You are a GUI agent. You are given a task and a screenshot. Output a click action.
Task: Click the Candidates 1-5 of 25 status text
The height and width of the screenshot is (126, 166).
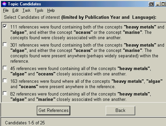[x=25, y=123]
